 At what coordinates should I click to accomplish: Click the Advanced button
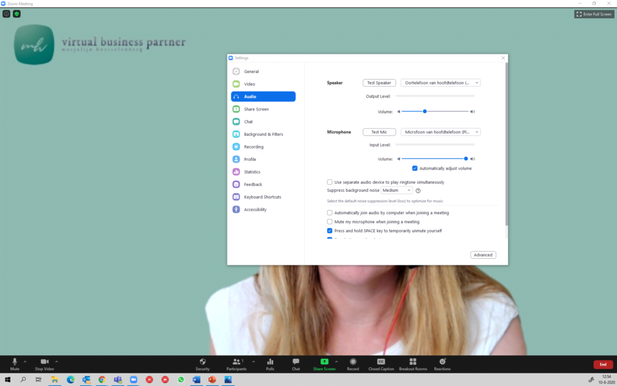[483, 255]
